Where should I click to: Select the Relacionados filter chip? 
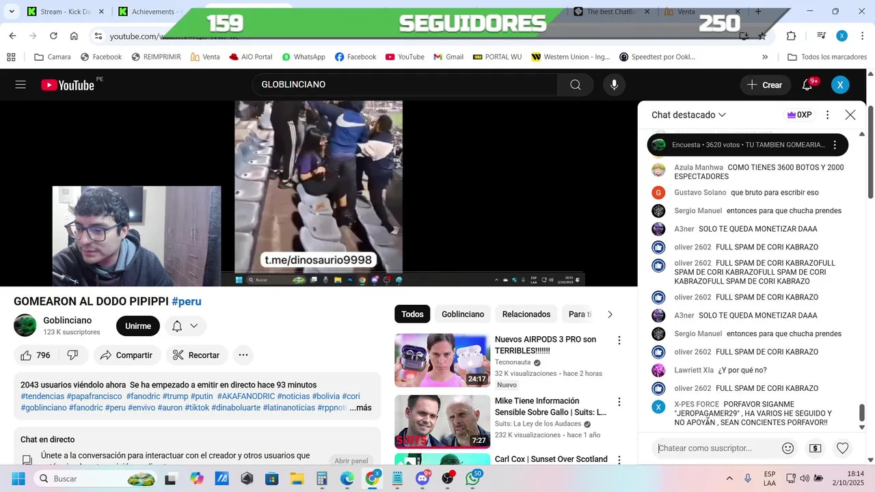coord(526,314)
